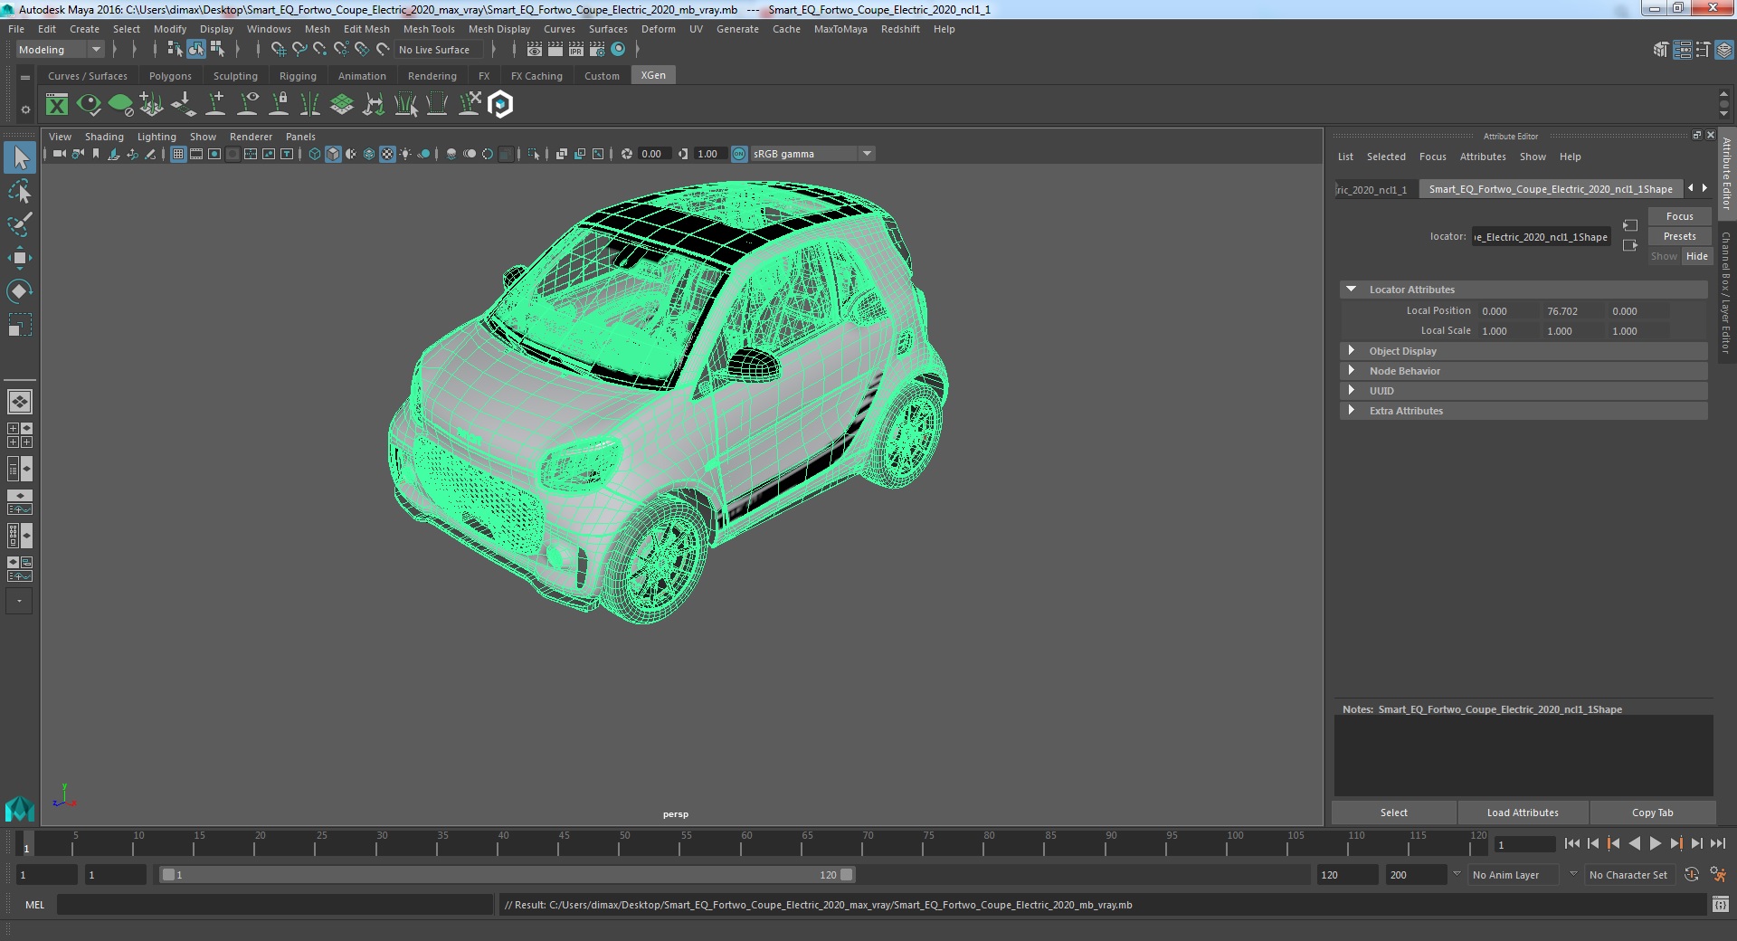Activate the Rotate tool in toolbox
Screen dimensions: 1737x941
click(20, 290)
